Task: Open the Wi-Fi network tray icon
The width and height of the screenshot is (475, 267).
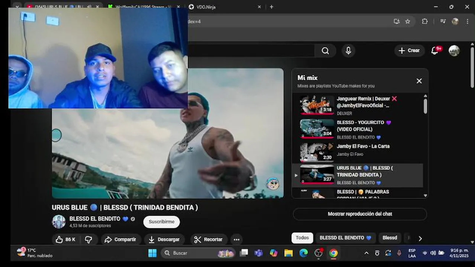Action: (424, 253)
